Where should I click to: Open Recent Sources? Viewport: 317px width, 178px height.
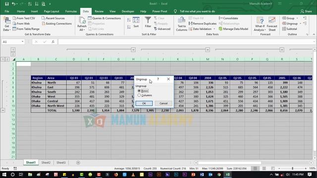coord(53,18)
